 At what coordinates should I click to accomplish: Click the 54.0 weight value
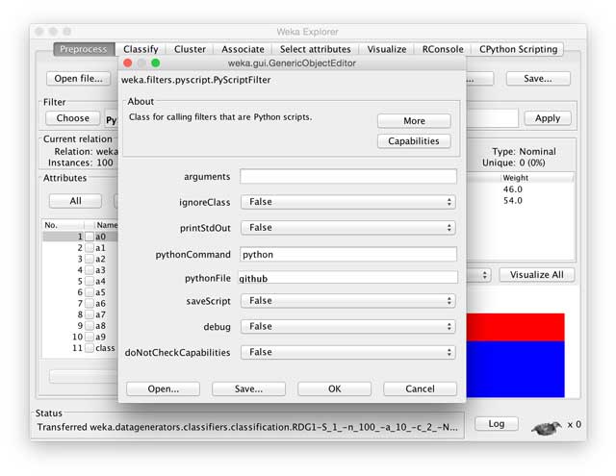pyautogui.click(x=513, y=201)
